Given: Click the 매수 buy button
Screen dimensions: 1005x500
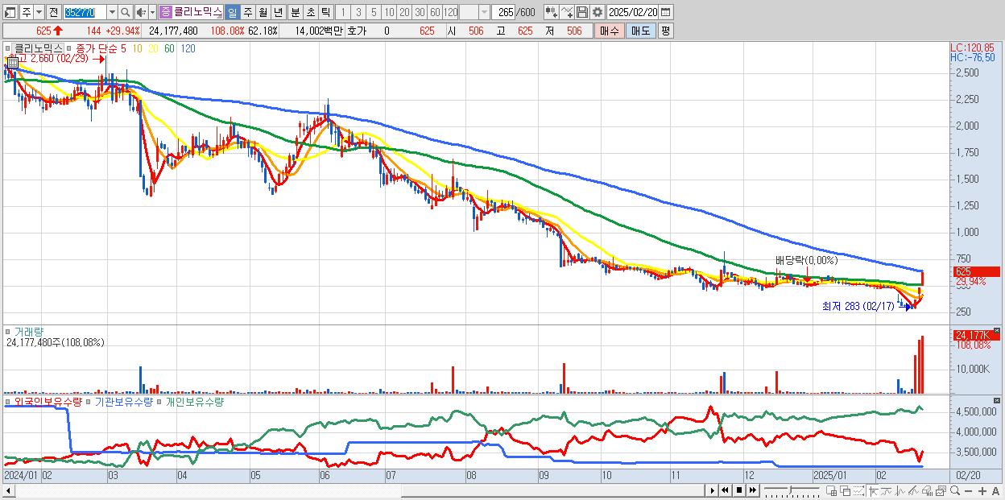Looking at the screenshot, I should pyautogui.click(x=609, y=31).
